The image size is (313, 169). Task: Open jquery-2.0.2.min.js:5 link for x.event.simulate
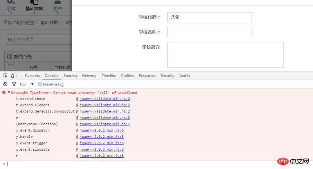(102, 149)
